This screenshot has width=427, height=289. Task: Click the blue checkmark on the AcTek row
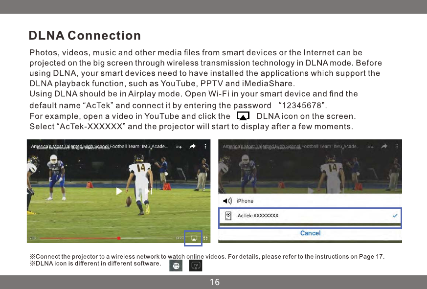[x=395, y=216]
